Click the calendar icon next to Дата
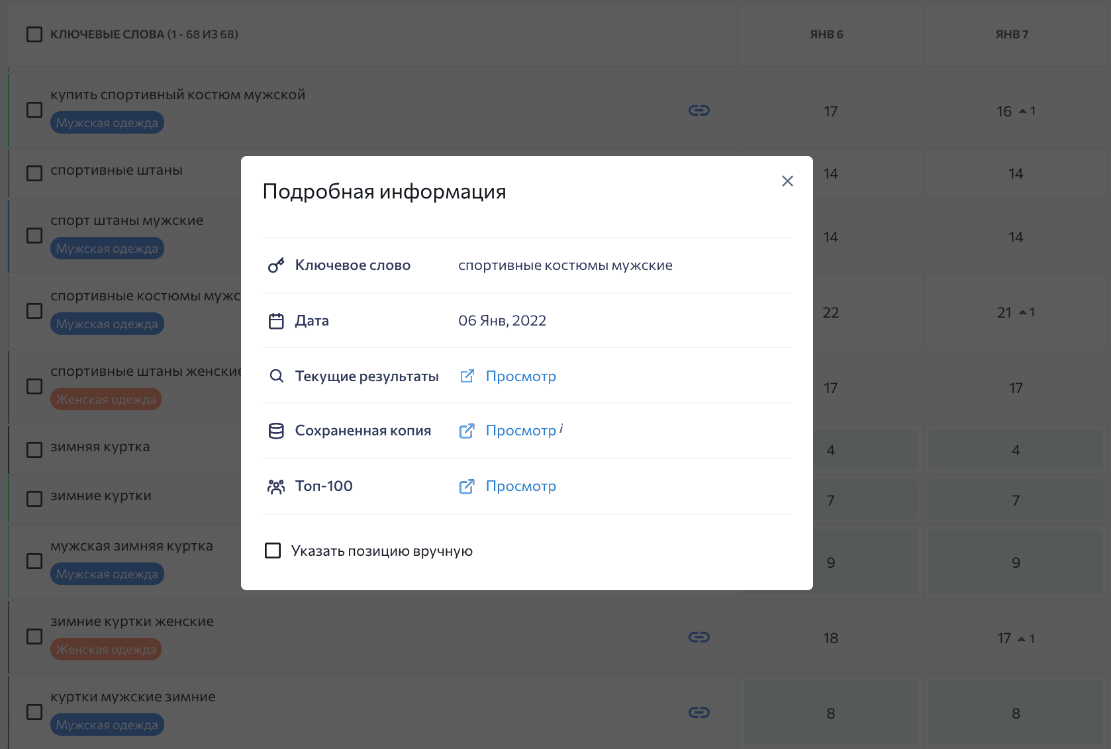The width and height of the screenshot is (1111, 749). pos(276,321)
